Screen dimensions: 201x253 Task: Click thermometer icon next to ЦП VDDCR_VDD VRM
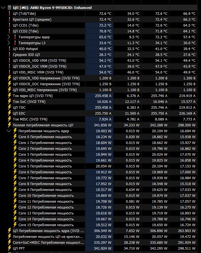(10, 60)
